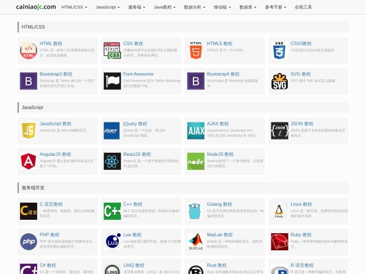The image size is (366, 274).
Task: Click the NodeJS logo icon
Action: click(196, 161)
